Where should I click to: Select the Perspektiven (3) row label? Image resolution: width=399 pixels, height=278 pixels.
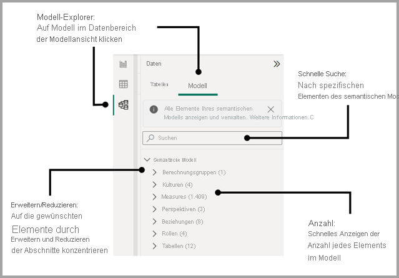183,209
